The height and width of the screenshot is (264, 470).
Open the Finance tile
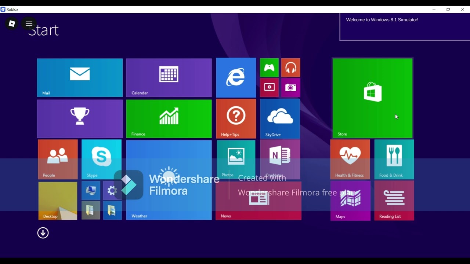(x=169, y=119)
